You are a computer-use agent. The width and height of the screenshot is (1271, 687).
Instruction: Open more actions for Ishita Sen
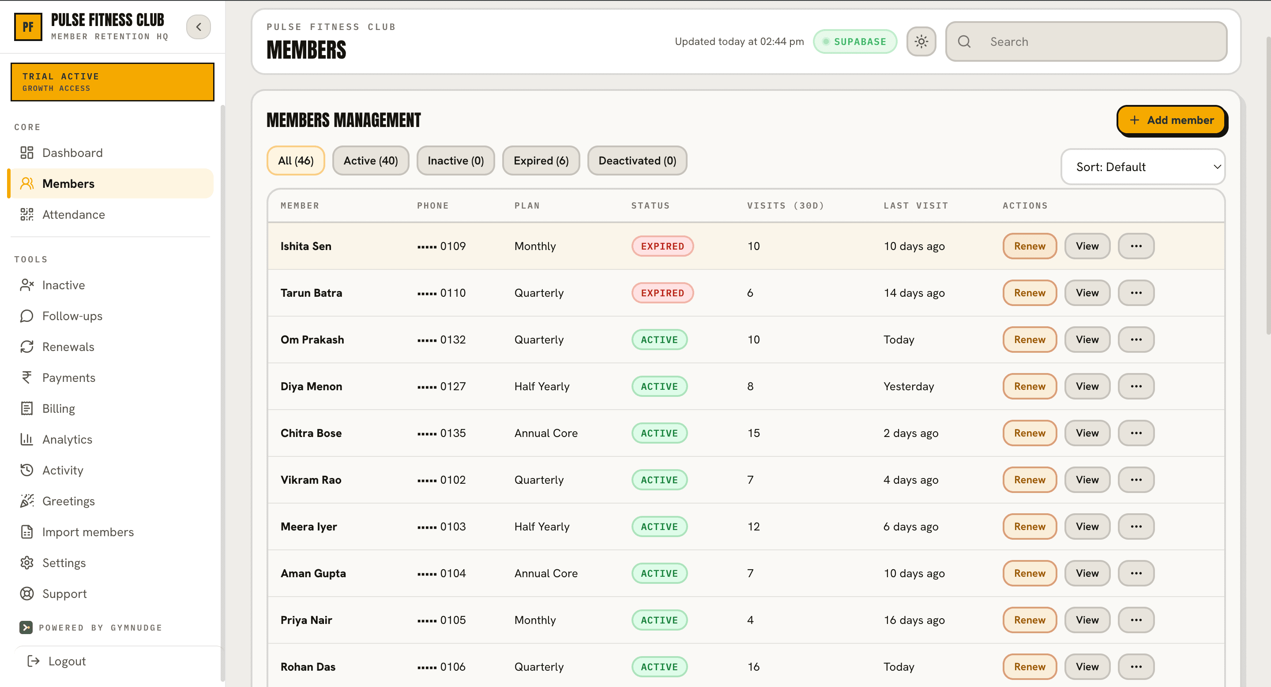(x=1136, y=246)
